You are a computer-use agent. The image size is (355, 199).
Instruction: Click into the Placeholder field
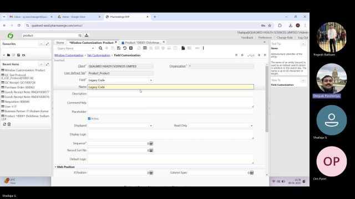pos(171,112)
